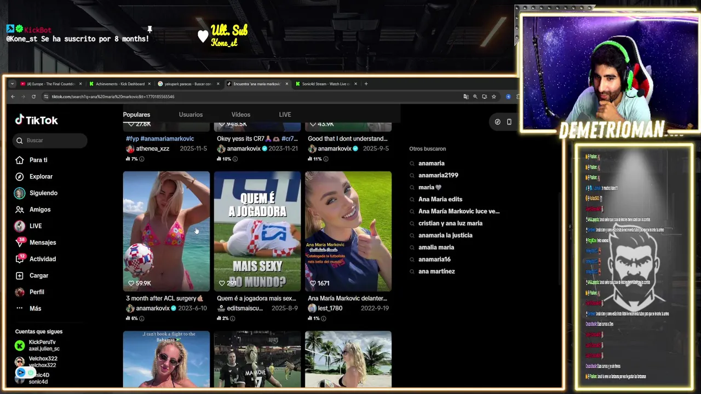Click the zoom magnifier icon in address bar

point(475,97)
